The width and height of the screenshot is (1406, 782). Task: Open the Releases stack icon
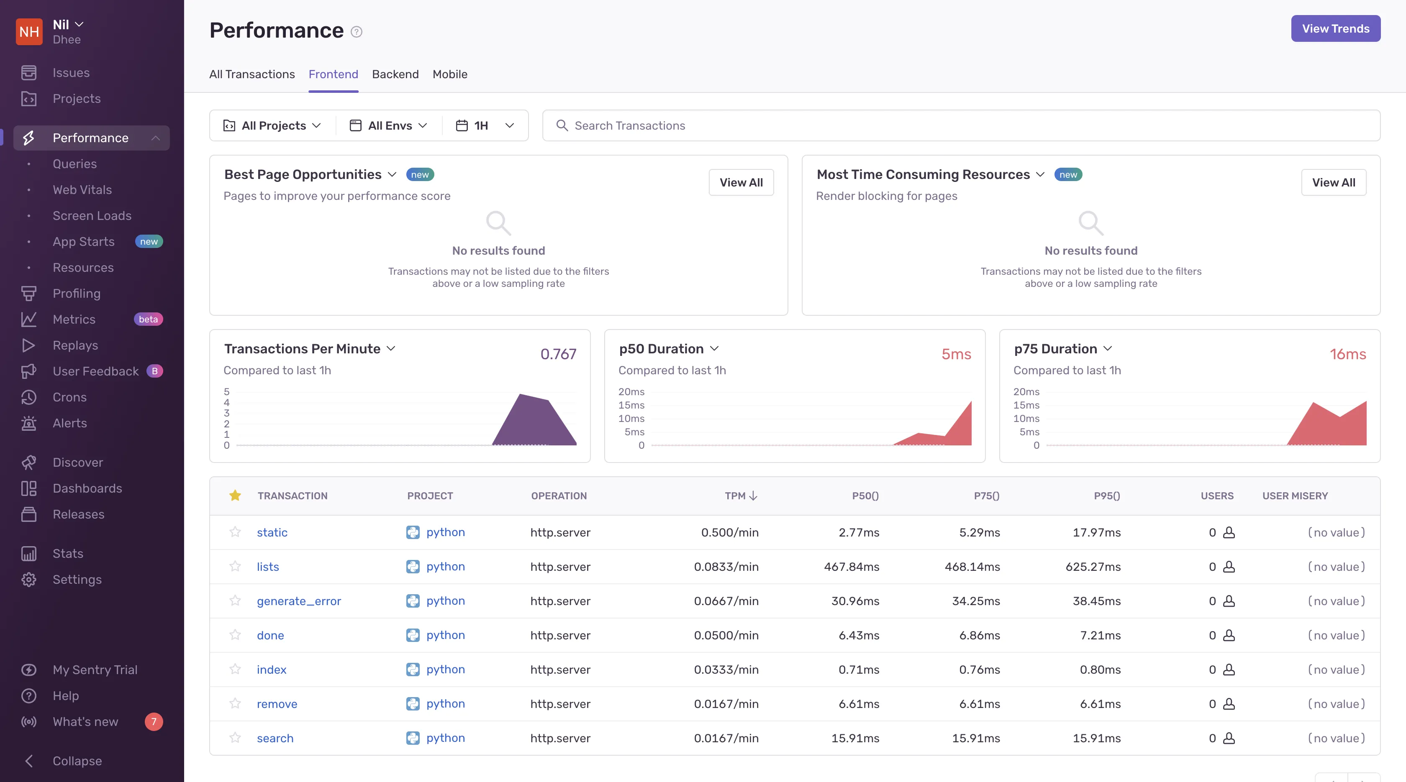29,514
